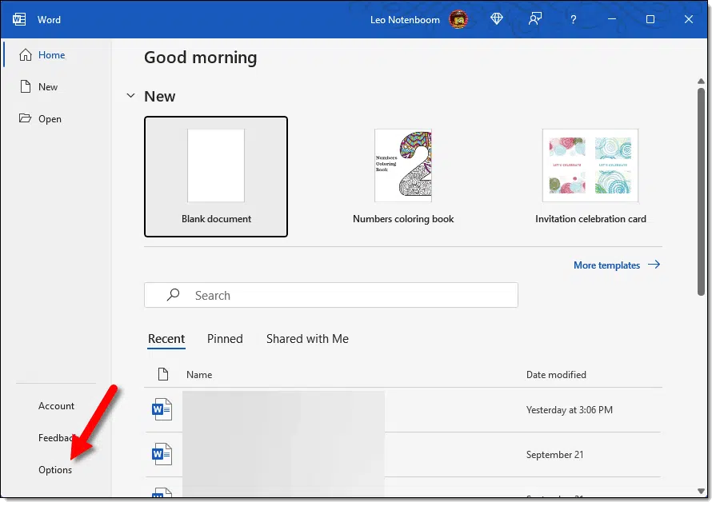Select Open in the sidebar
This screenshot has width=716, height=506.
(50, 119)
